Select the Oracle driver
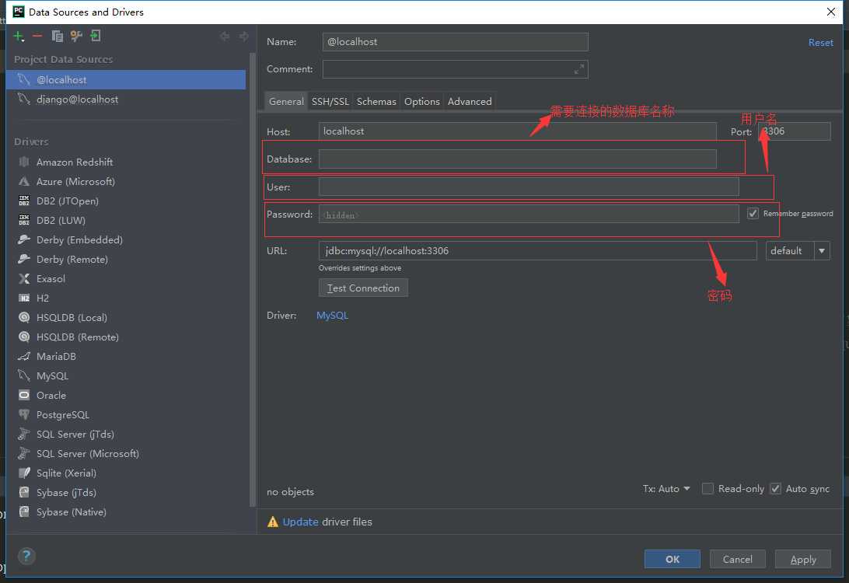849x583 pixels. pos(51,396)
